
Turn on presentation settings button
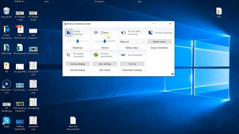(132, 64)
